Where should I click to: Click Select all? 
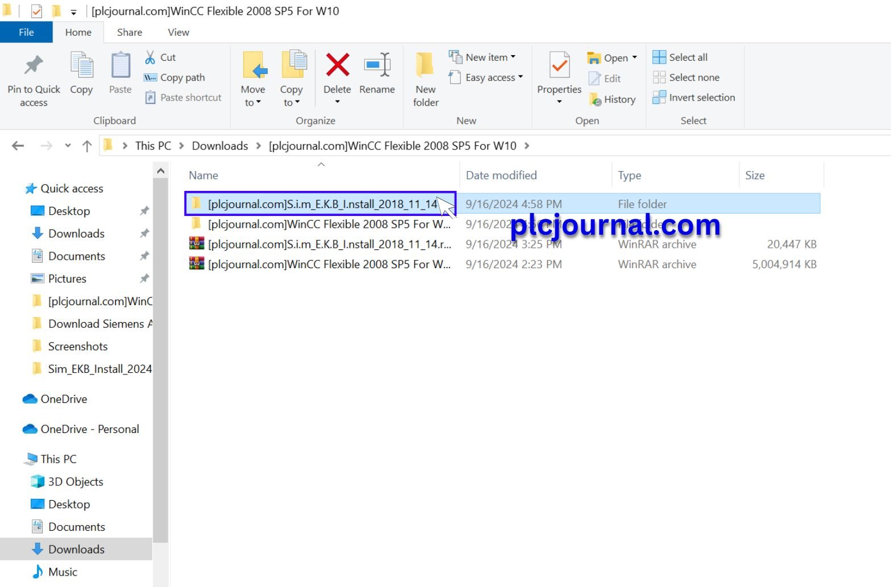(x=680, y=57)
